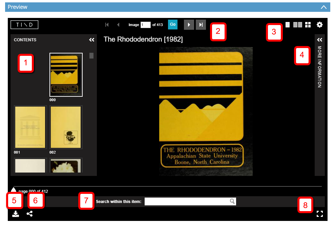Select the blank cream page thumbnail
The width and height of the screenshot is (335, 226).
coord(30,165)
